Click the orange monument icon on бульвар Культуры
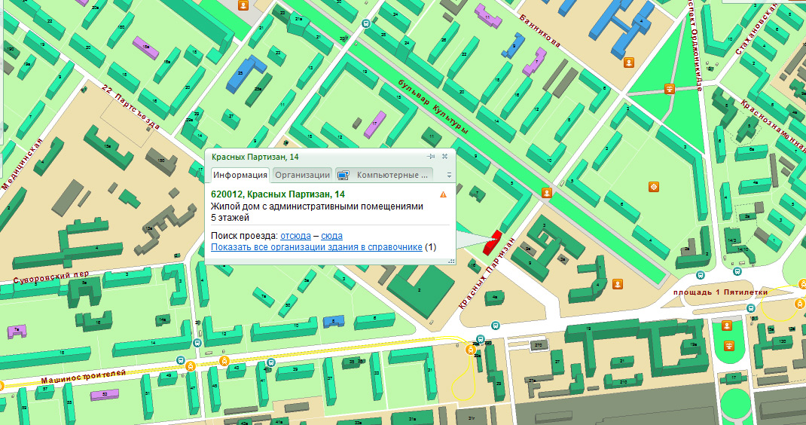 547,193
